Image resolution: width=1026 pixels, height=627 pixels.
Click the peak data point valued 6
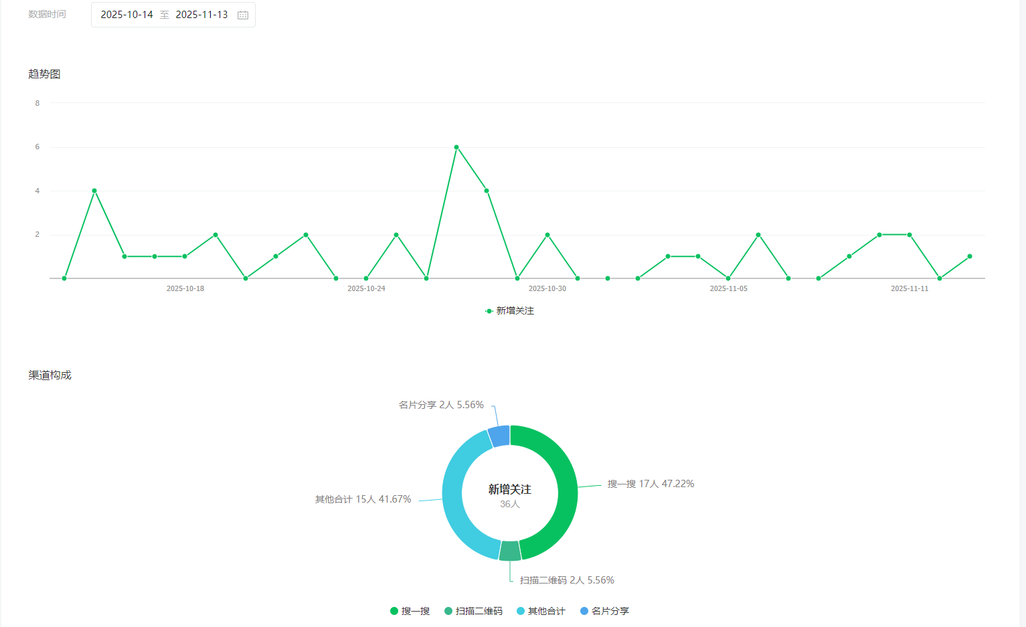pyautogui.click(x=456, y=147)
